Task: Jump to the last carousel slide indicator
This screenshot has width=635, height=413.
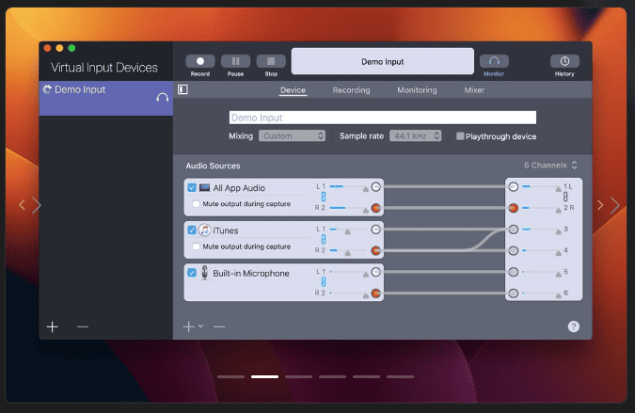Action: click(400, 376)
